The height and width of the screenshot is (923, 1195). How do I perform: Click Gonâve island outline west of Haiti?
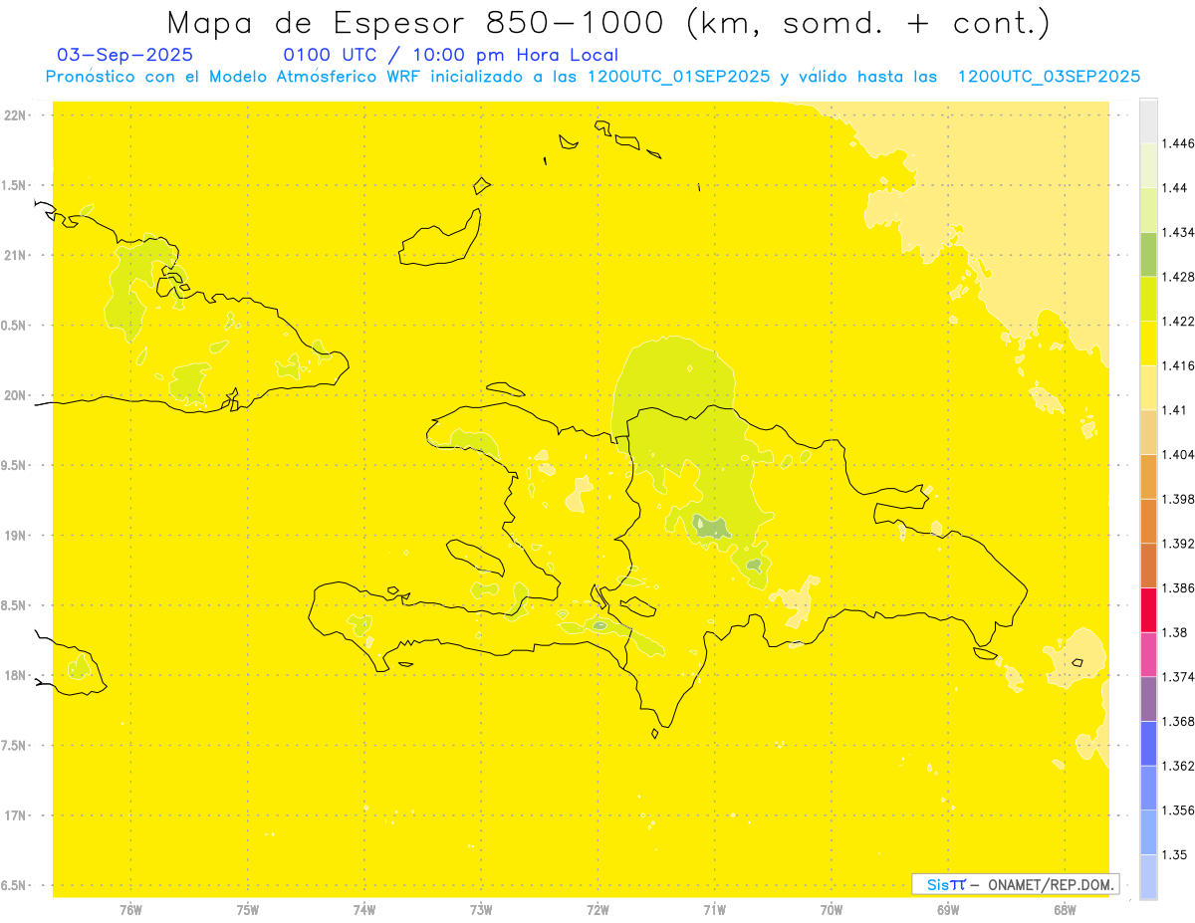(475, 558)
